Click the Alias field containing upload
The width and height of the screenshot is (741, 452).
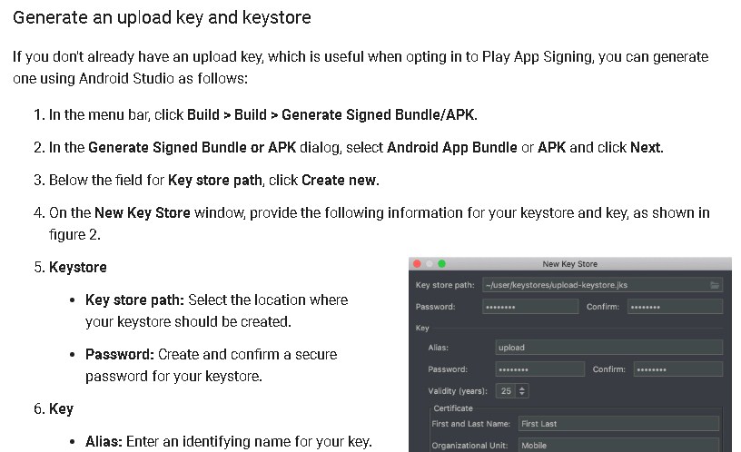coord(608,347)
